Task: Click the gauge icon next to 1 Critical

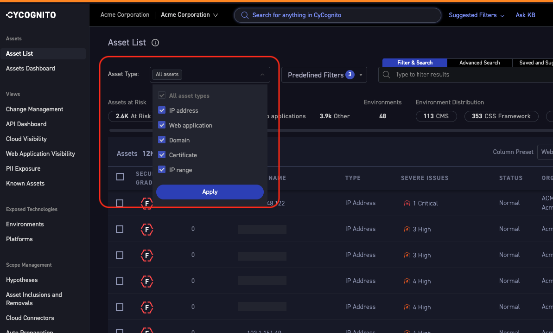Action: tap(407, 203)
